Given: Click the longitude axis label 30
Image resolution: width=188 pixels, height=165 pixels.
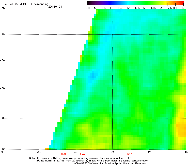Looking at the screenshot, I should pos(2,152).
